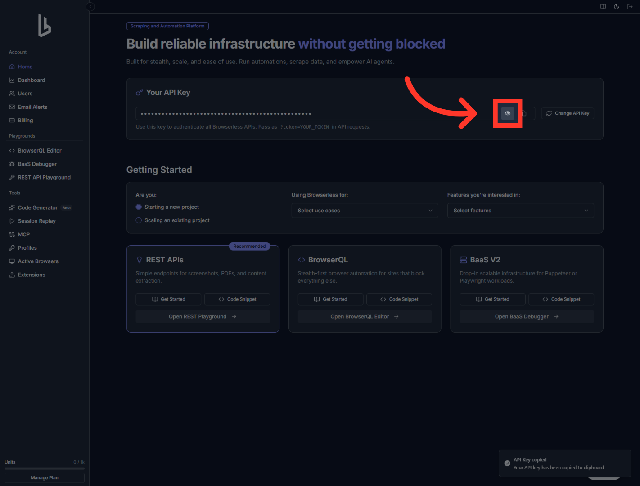Click the play icon beside Session Replay
The height and width of the screenshot is (486, 640).
click(12, 221)
